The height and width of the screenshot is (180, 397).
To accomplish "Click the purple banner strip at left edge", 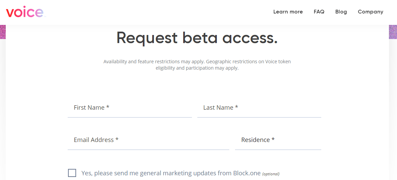I will click(x=3, y=32).
